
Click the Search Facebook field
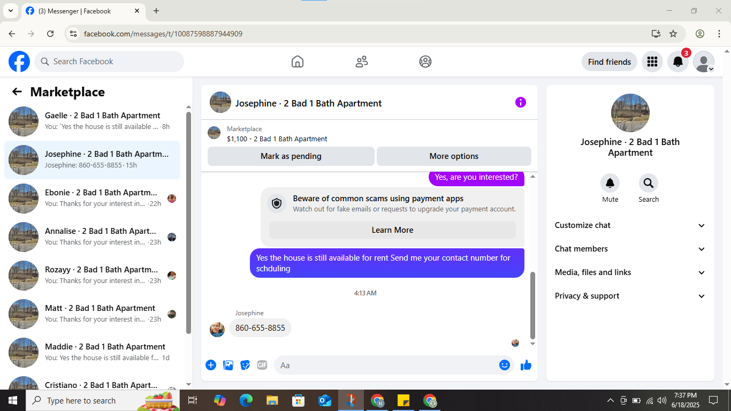pos(109,62)
